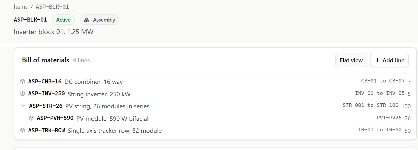The image size is (418, 150).
Task: Switch to Flat view
Action: click(x=351, y=60)
